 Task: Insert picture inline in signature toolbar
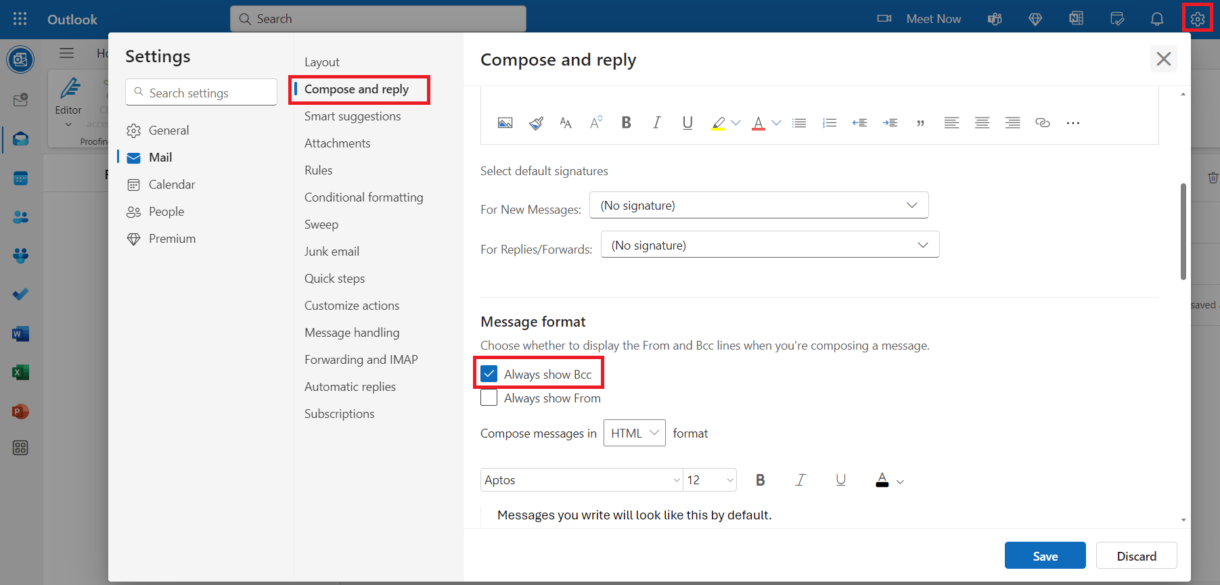[505, 122]
